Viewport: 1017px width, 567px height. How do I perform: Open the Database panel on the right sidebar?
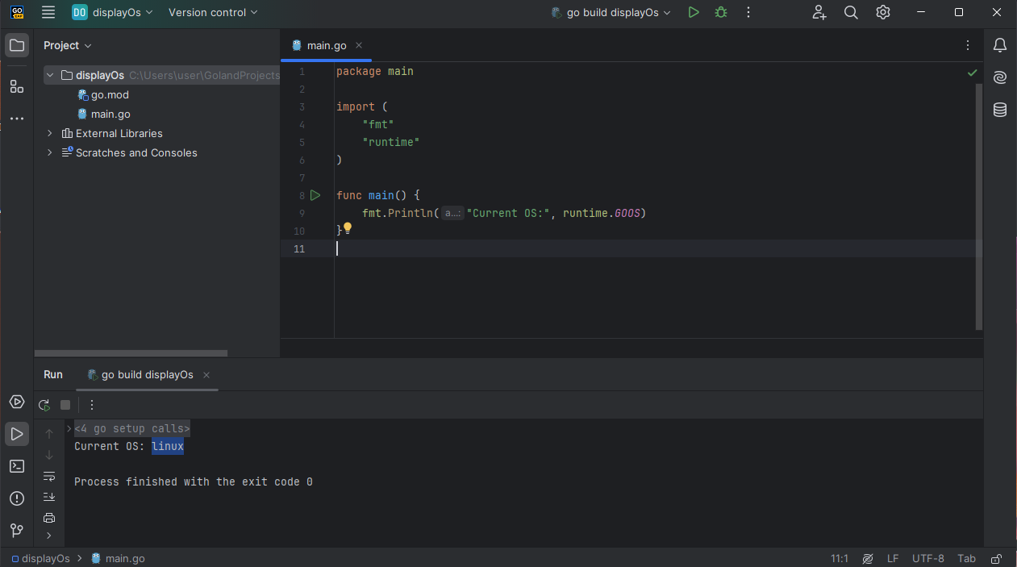tap(999, 109)
